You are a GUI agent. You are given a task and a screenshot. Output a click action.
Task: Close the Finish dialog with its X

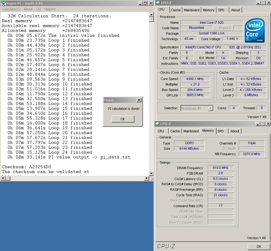139,100
